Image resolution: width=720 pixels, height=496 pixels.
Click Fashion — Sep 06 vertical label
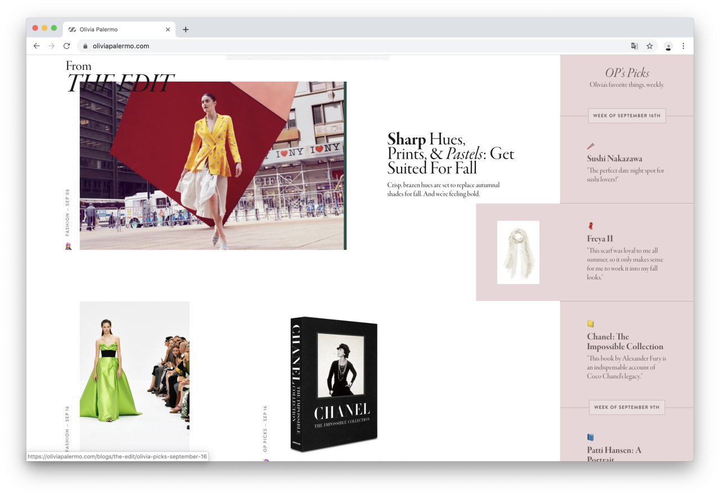tap(67, 213)
